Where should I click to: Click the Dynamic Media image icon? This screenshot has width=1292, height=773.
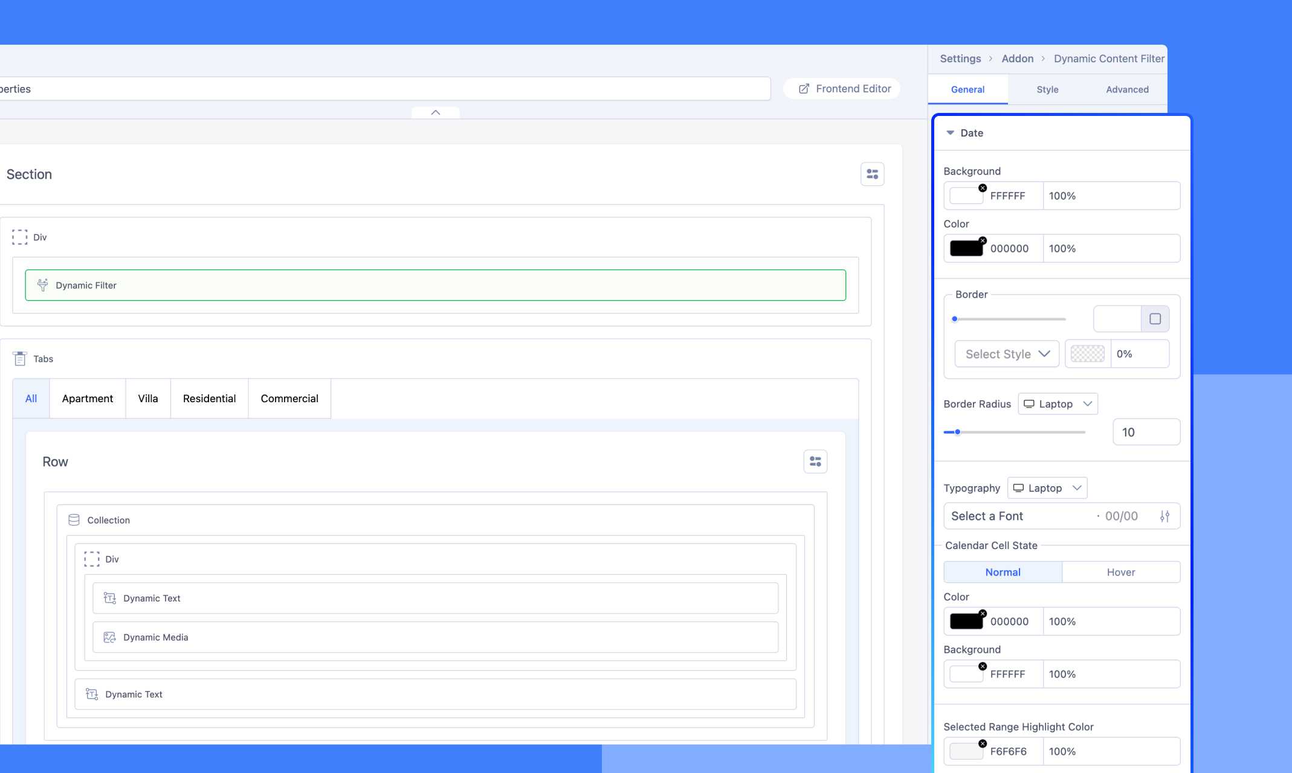pyautogui.click(x=109, y=637)
